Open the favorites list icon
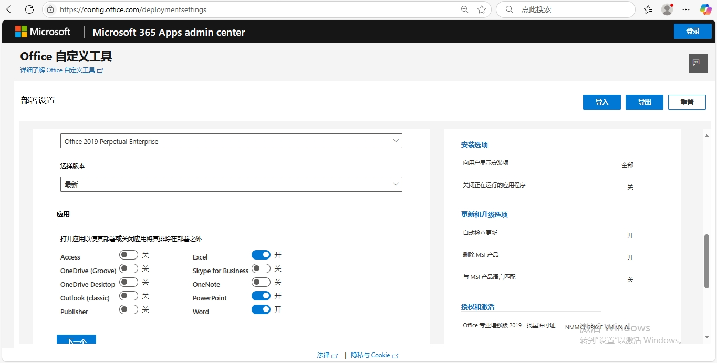Viewport: 717px width, 363px height. (648, 9)
